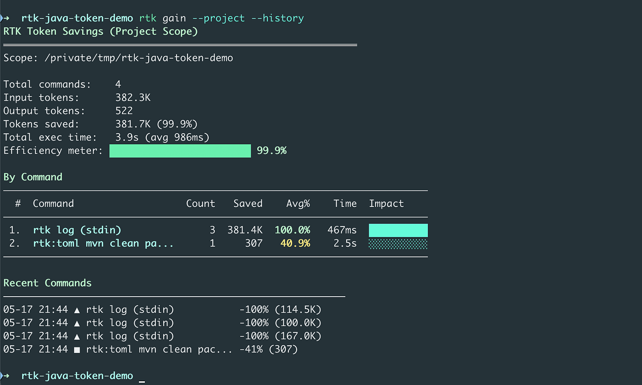Click the green efficiency meter bar

tap(180, 151)
